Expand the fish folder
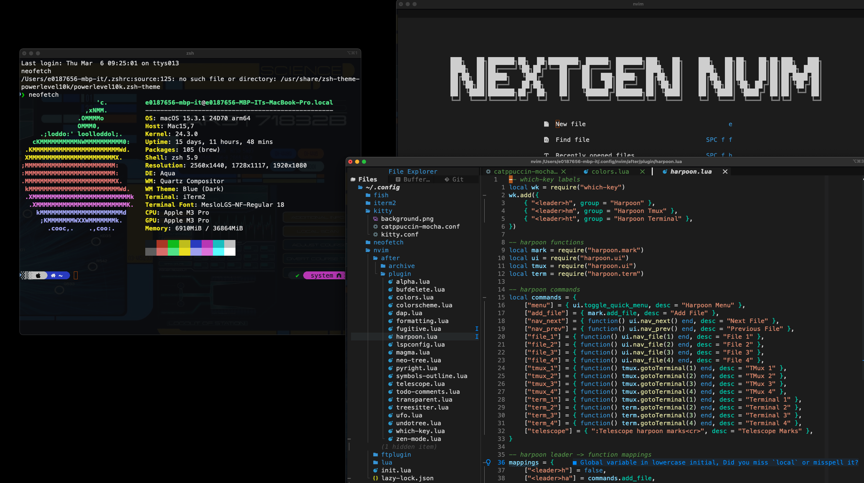 tap(377, 195)
